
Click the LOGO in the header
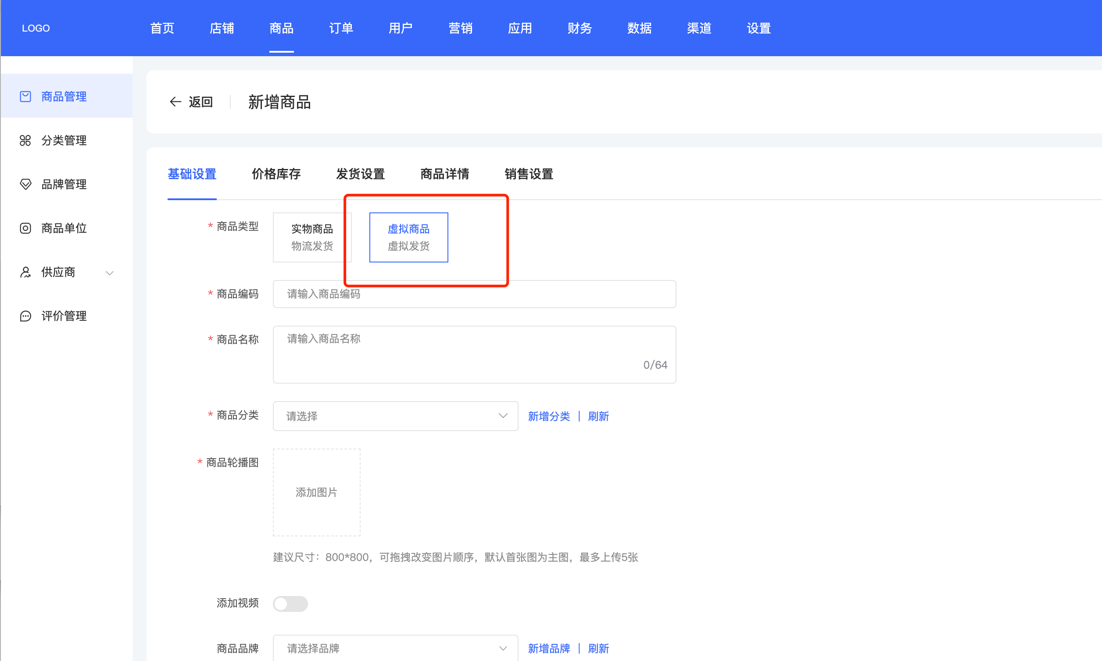36,28
